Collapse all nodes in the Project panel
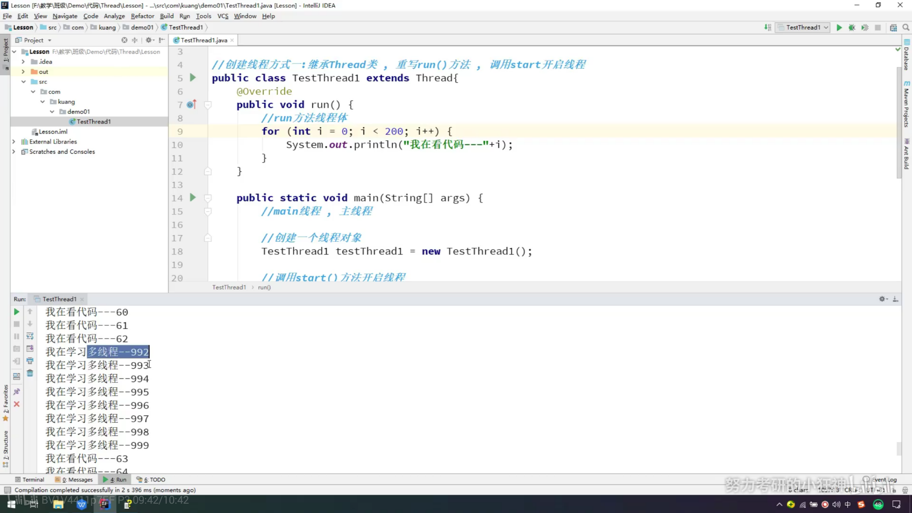912x513 pixels. coord(134,40)
